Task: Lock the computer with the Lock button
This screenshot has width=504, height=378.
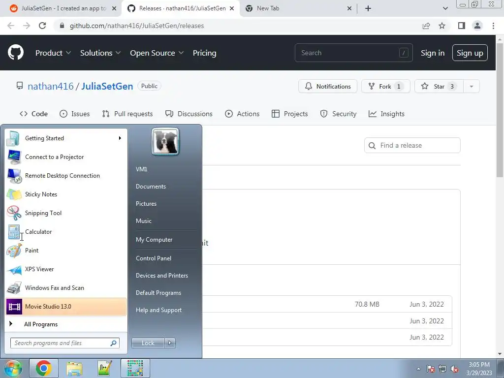Action: point(148,343)
